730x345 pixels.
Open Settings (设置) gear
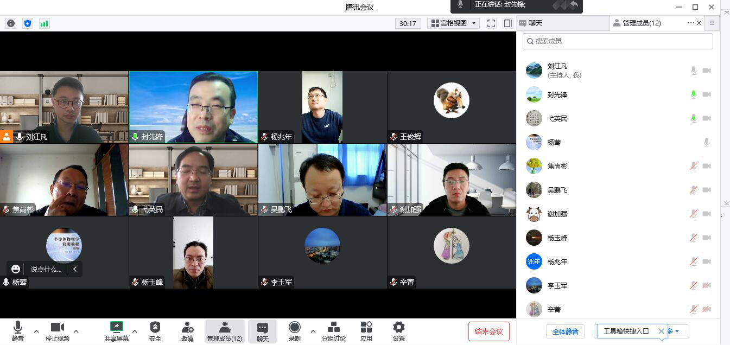coord(399,331)
